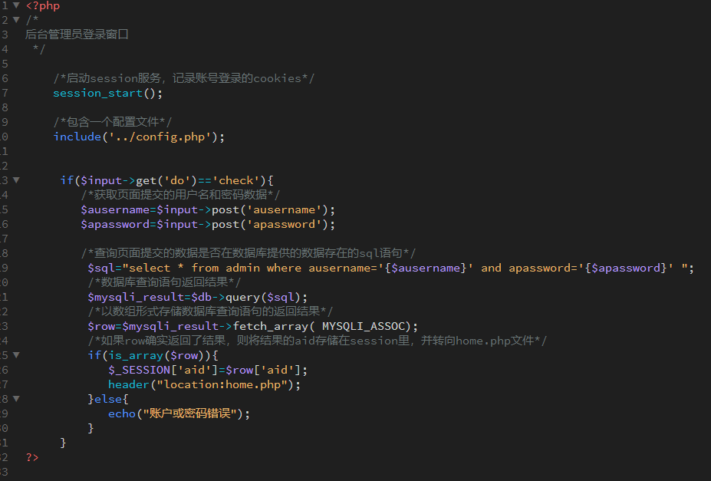Click '{$ausername}' inside the SQL query
The image size is (711, 481).
(426, 268)
